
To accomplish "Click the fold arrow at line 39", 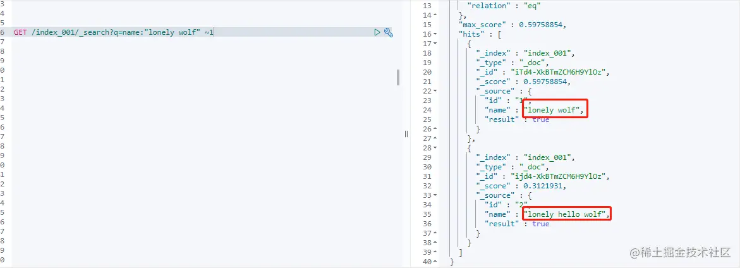I will pyautogui.click(x=435, y=252).
